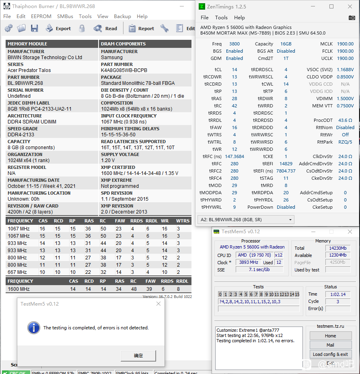Screen dimensions: 360x374
Task: Confirm the dialog with the 确定 button
Action: tap(138, 356)
